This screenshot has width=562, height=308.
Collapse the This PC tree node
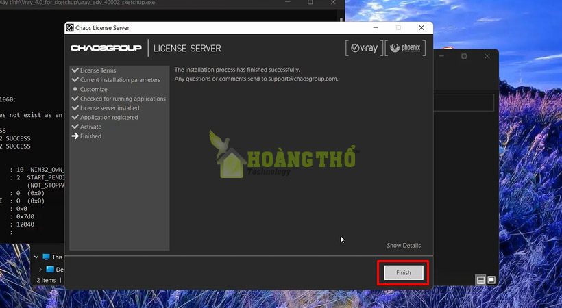36,257
